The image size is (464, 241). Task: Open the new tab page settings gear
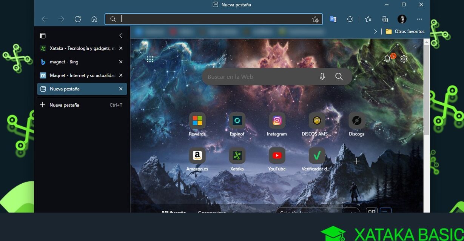pyautogui.click(x=404, y=59)
